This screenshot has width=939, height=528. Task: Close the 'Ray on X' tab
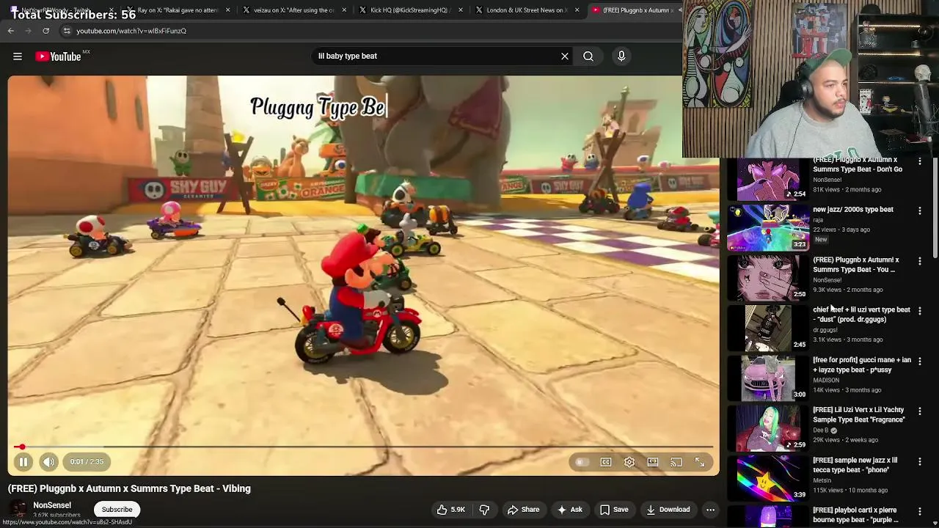228,10
